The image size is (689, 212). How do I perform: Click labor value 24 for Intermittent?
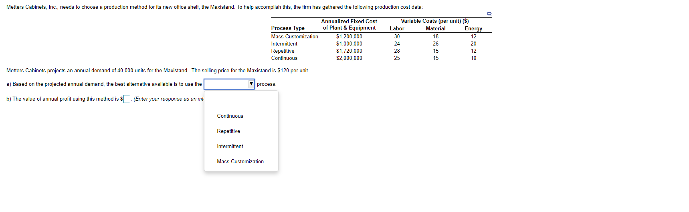pos(397,44)
